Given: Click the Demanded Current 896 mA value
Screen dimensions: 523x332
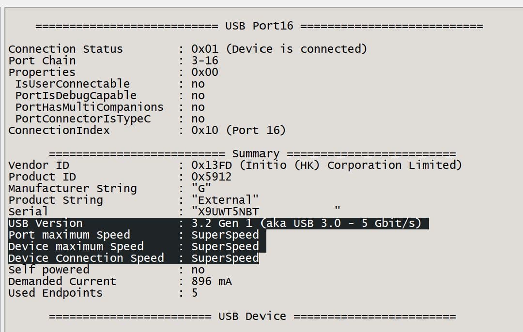Looking at the screenshot, I should pyautogui.click(x=212, y=281).
